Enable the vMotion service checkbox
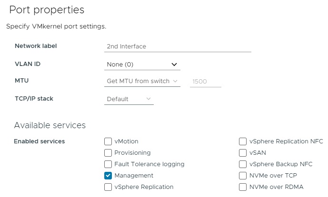The height and width of the screenshot is (197, 328). pyautogui.click(x=108, y=141)
